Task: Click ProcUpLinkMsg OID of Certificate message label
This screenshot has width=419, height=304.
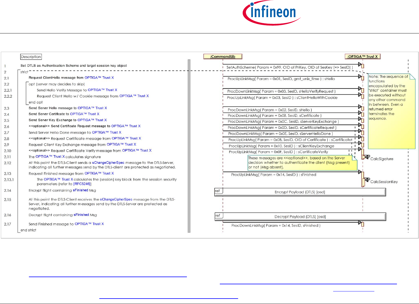Action: [x=290, y=140]
